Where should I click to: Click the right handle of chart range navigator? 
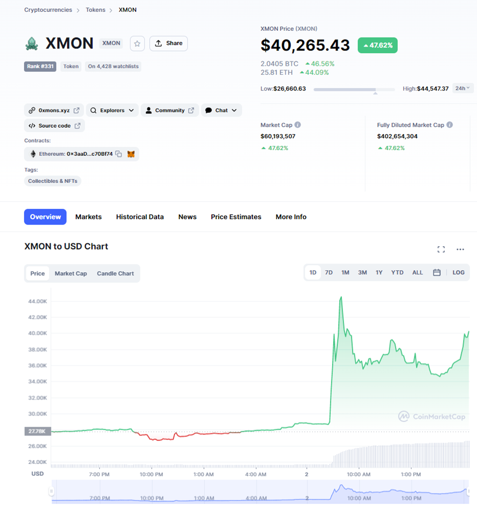pyautogui.click(x=469, y=491)
